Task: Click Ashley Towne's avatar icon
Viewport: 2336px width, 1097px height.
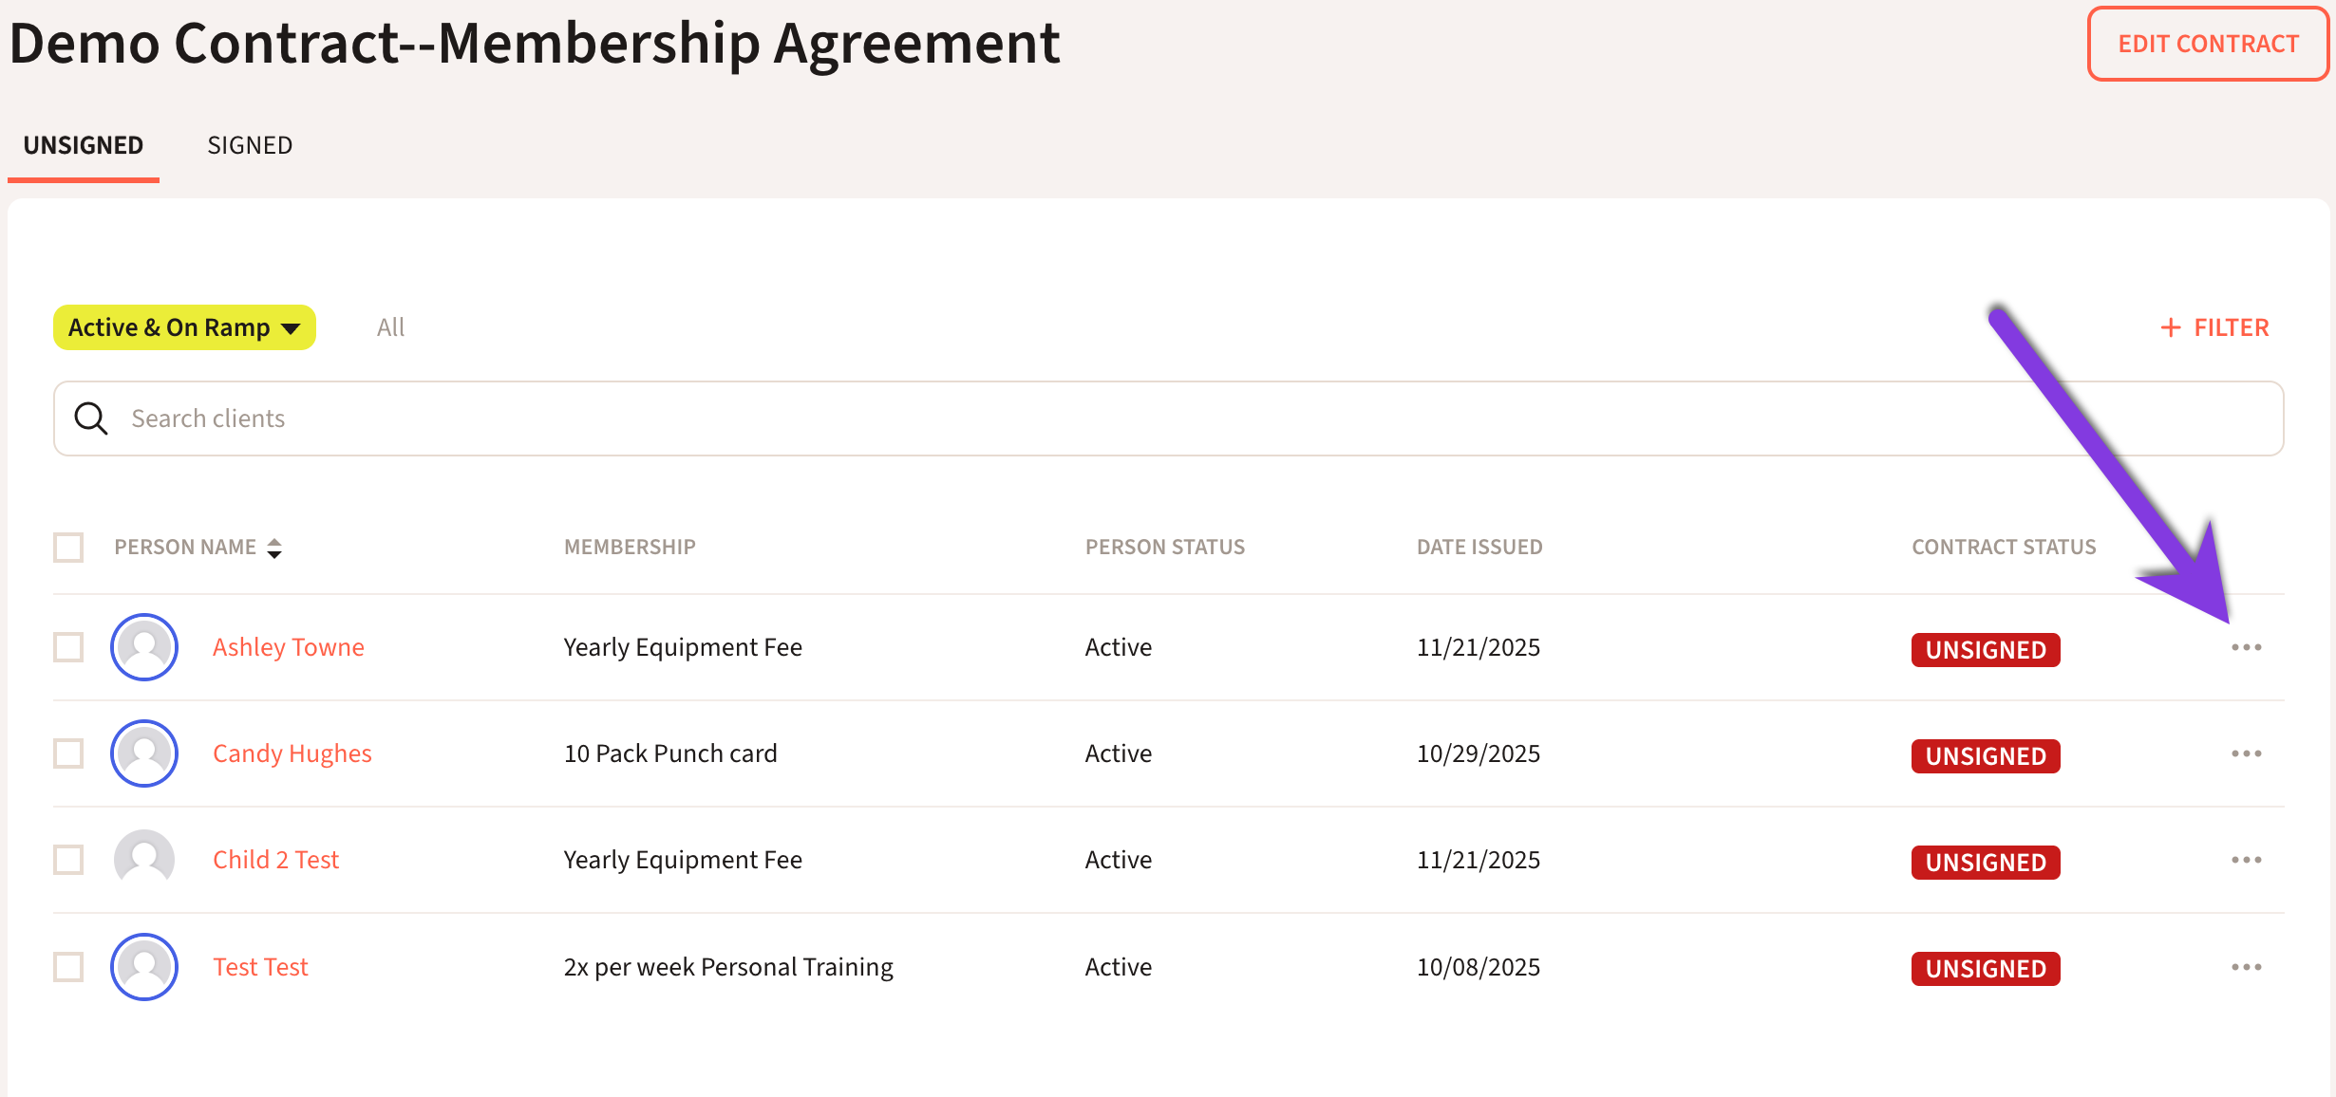Action: [144, 647]
